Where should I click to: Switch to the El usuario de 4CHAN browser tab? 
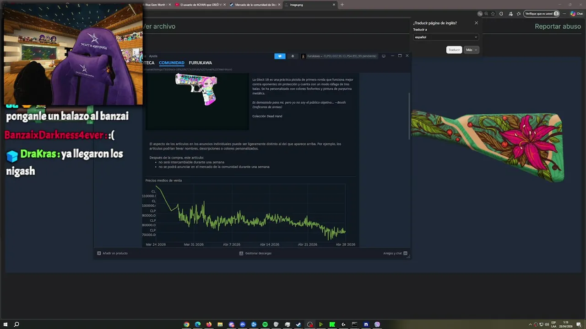click(200, 5)
